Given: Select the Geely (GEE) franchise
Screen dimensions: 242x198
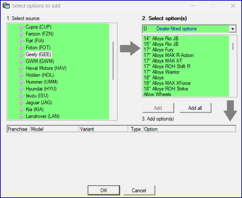Looking at the screenshot, I should (x=38, y=55).
